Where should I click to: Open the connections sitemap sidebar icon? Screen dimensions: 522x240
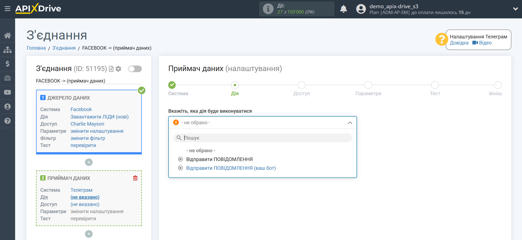click(7, 50)
